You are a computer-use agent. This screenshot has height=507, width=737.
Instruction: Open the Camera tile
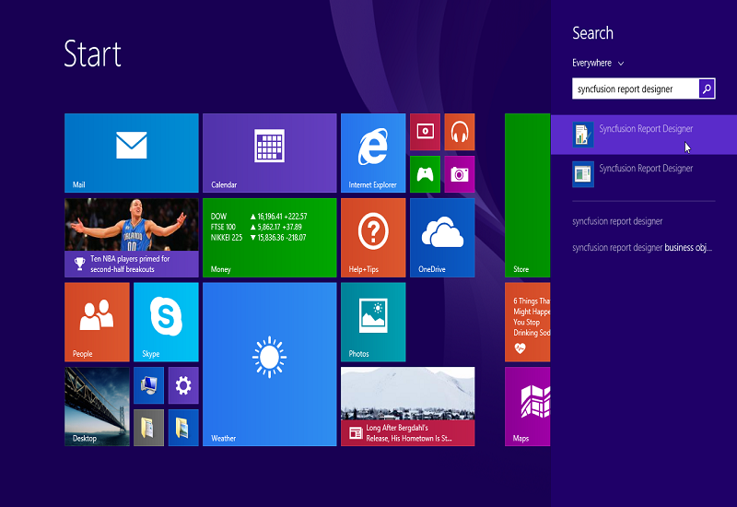coord(459,173)
